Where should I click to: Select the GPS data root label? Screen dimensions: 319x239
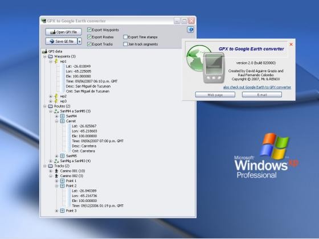click(55, 51)
